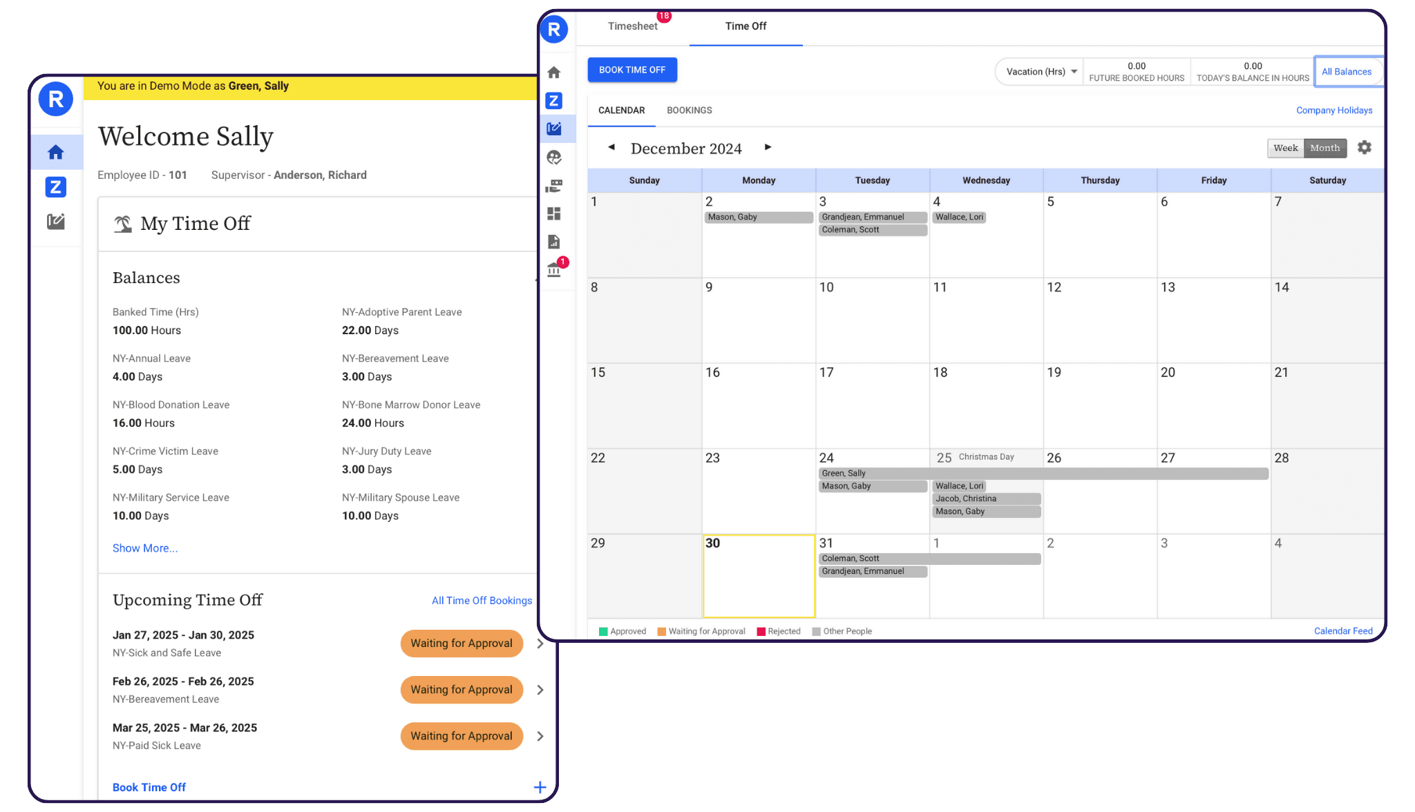Image resolution: width=1415 pixels, height=812 pixels.
Task: Click the R logo in the calendar window
Action: click(x=554, y=30)
